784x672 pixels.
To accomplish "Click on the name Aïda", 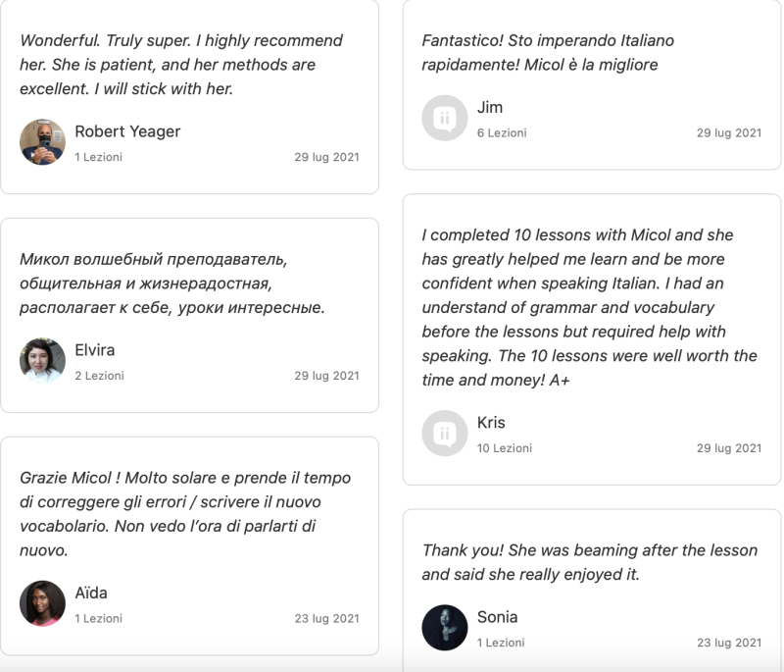I will coord(91,593).
